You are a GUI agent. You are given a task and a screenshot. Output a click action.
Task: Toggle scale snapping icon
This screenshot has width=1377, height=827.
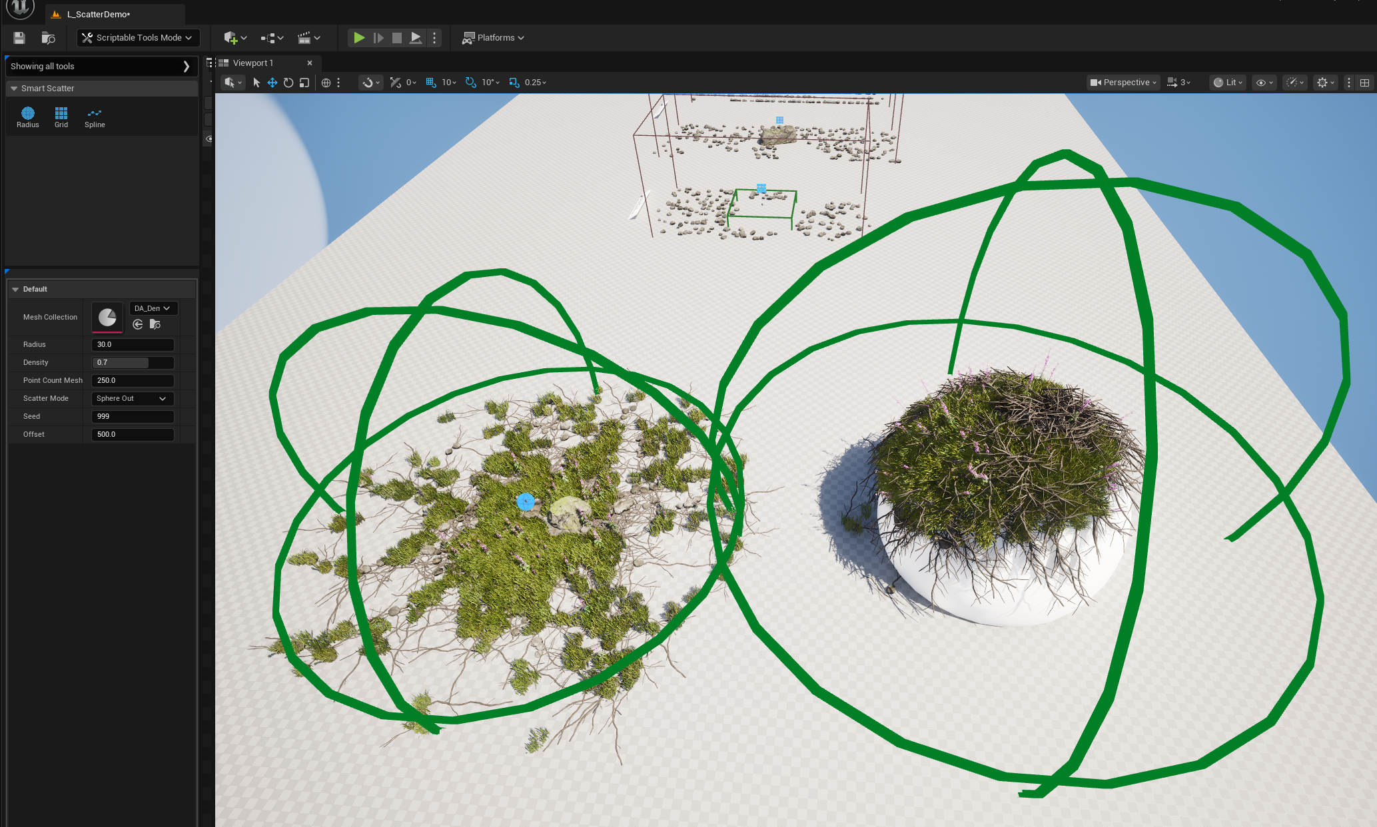[x=514, y=83]
